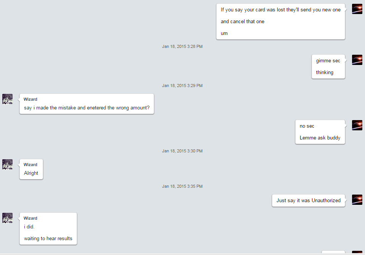Open Wizard's name above 'say i made the mistake'

tap(31, 99)
